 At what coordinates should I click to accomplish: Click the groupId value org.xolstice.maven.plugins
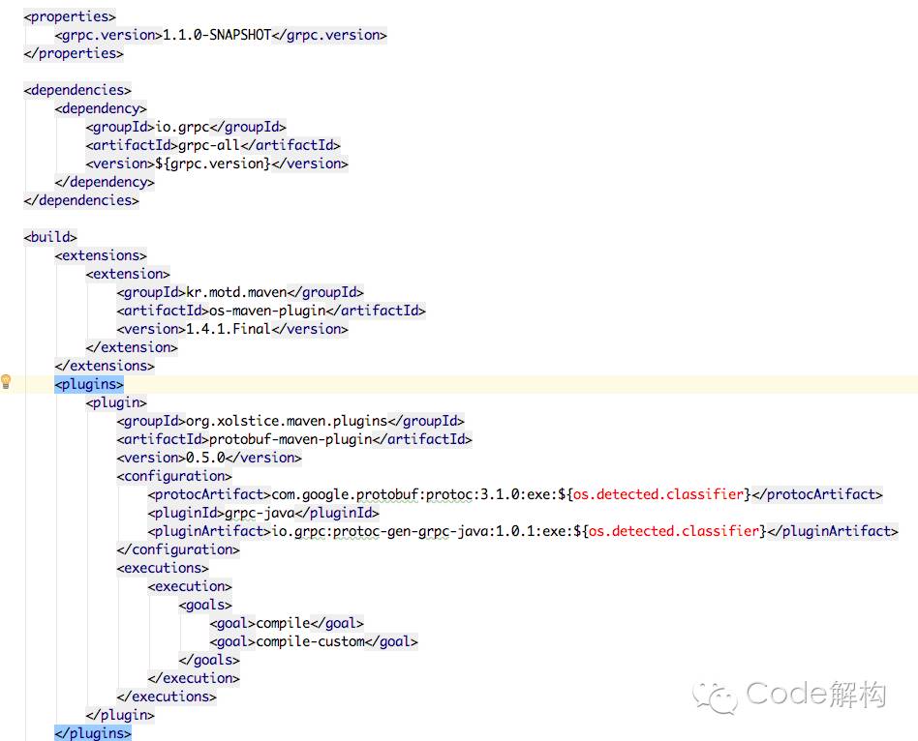coord(287,421)
